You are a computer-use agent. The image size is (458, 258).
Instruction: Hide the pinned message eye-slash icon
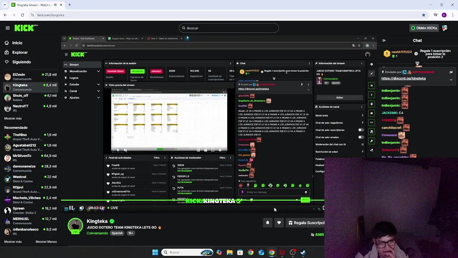pos(451,72)
